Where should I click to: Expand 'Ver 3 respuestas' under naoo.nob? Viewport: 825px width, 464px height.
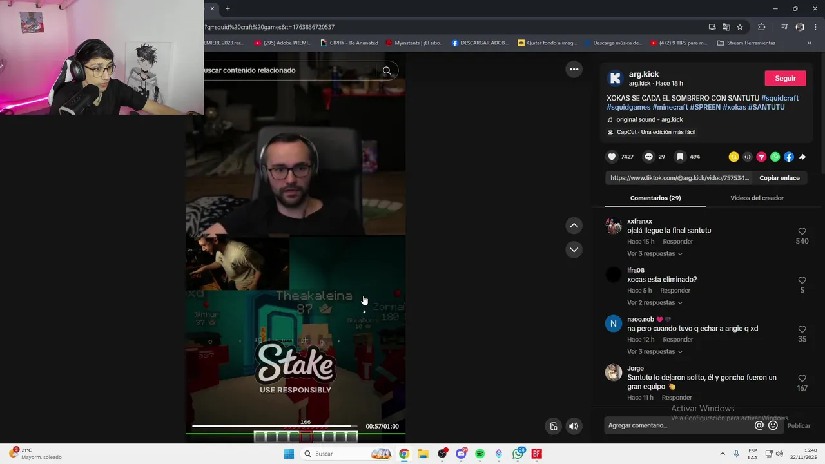[655, 352]
